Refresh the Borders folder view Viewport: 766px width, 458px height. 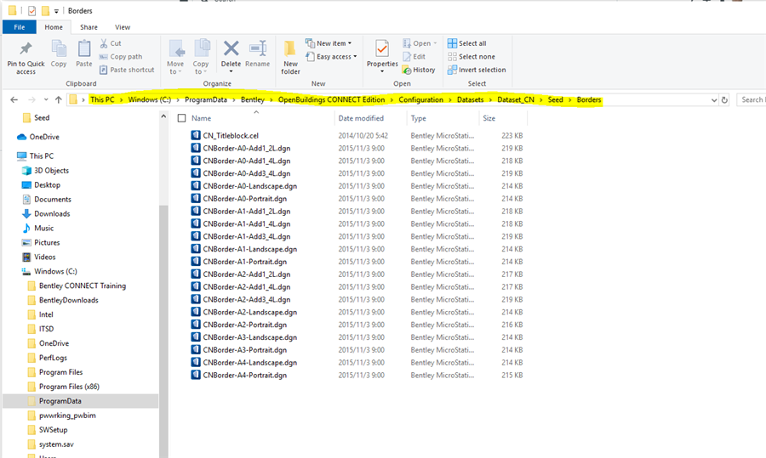[724, 99]
